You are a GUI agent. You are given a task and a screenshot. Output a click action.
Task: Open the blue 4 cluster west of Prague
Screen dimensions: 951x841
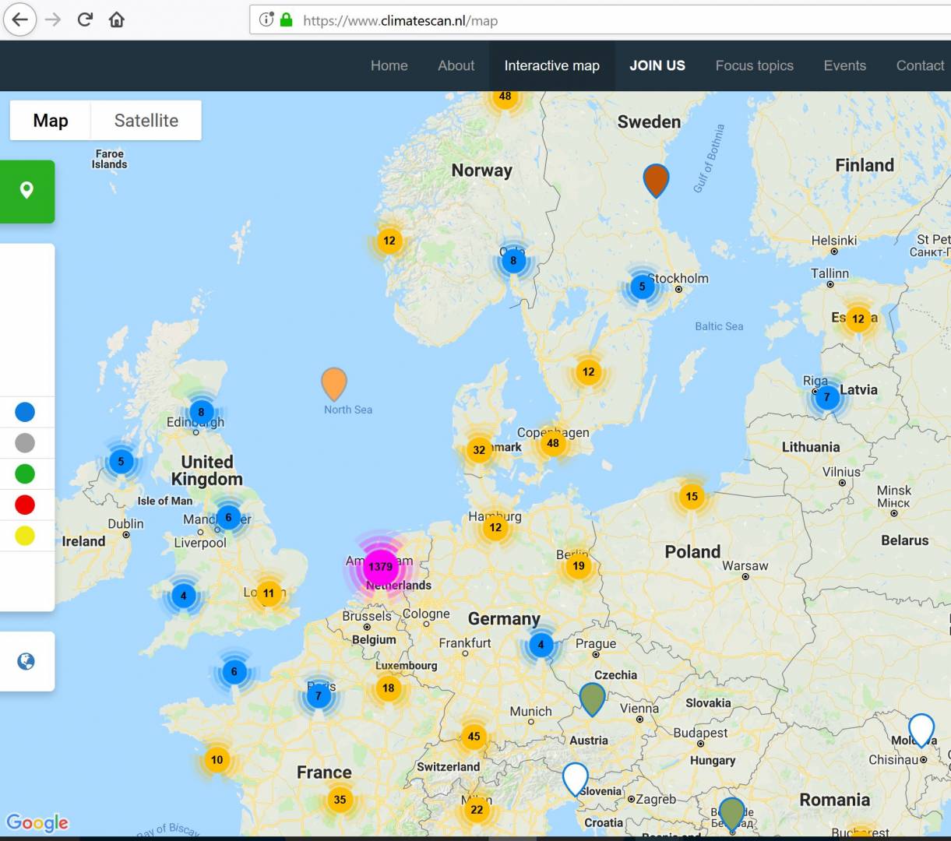click(541, 645)
